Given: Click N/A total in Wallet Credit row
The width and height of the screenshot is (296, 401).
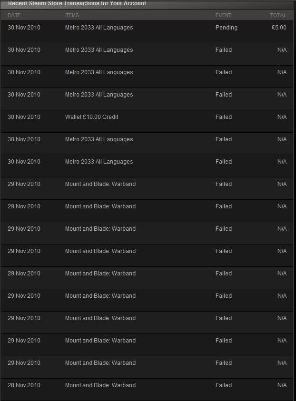Looking at the screenshot, I should click(x=282, y=117).
